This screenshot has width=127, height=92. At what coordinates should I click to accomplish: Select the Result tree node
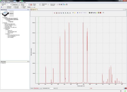(9, 21)
